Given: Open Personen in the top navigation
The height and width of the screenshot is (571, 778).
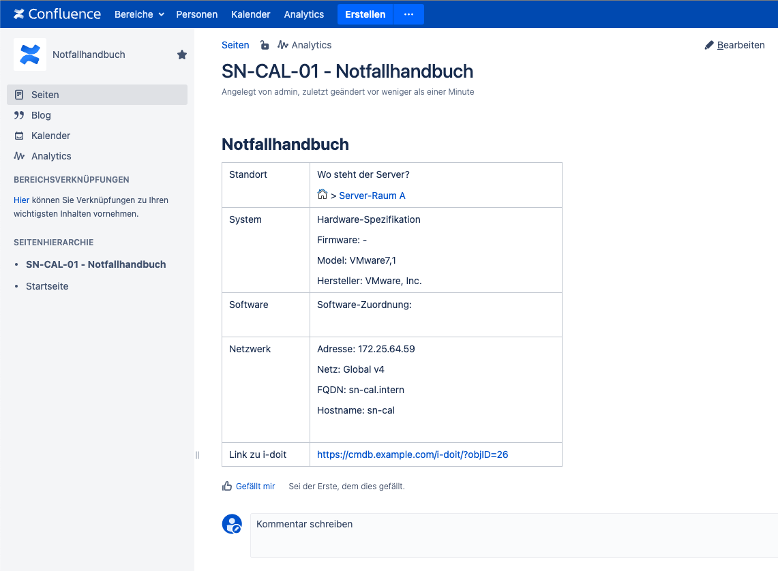Looking at the screenshot, I should coord(197,14).
